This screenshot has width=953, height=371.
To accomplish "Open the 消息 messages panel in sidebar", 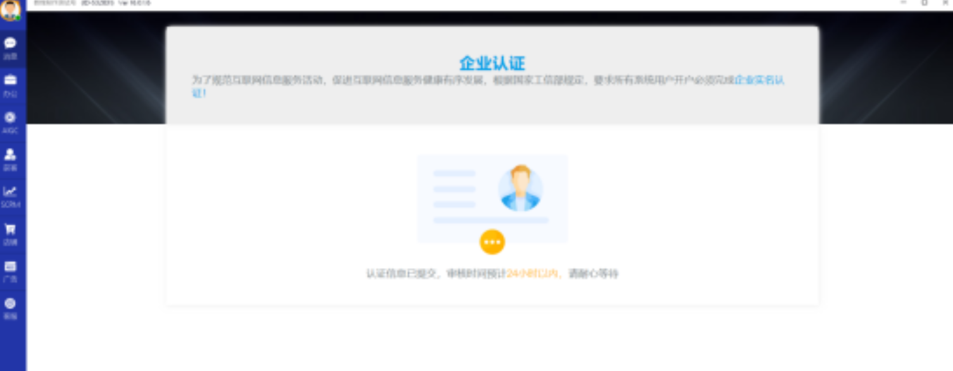I will pos(11,44).
